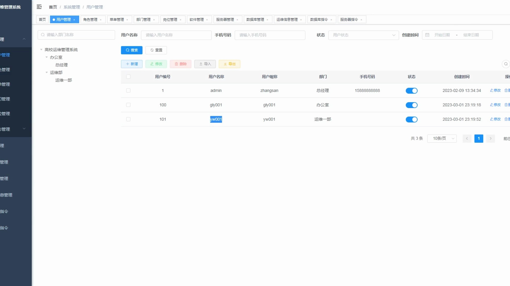Screen dimensions: 510x286
Task: Click the 导入 import button
Action: (x=205, y=64)
